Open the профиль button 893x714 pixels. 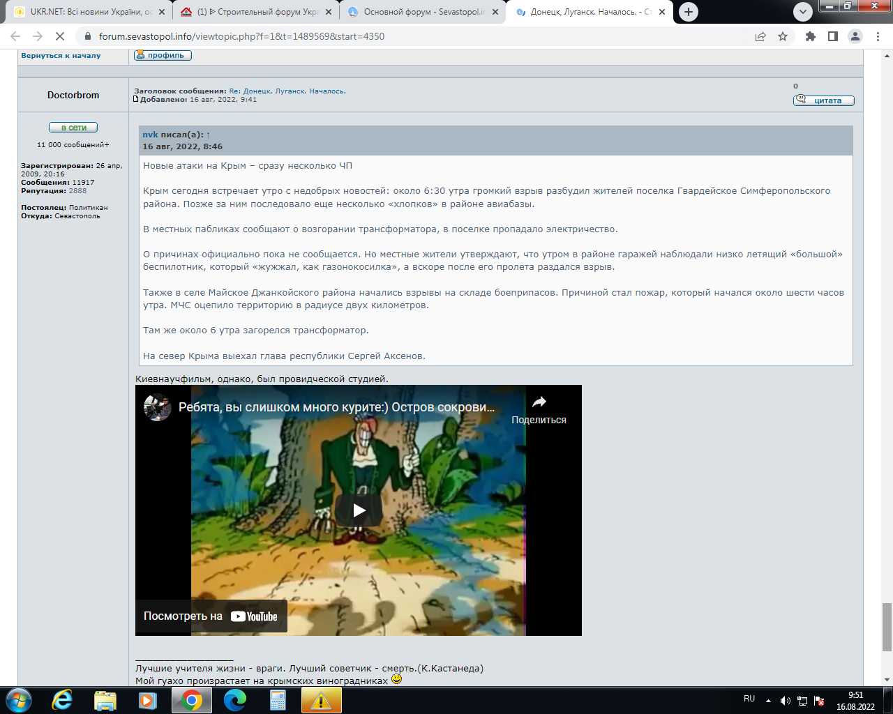tap(163, 55)
